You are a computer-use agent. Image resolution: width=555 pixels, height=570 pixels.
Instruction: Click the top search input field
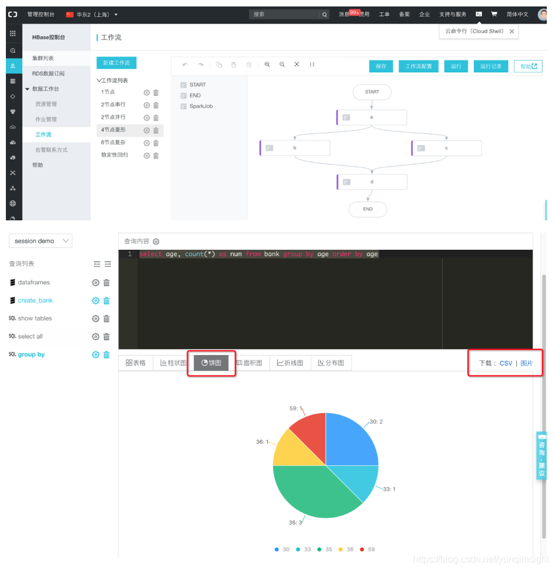tap(284, 15)
